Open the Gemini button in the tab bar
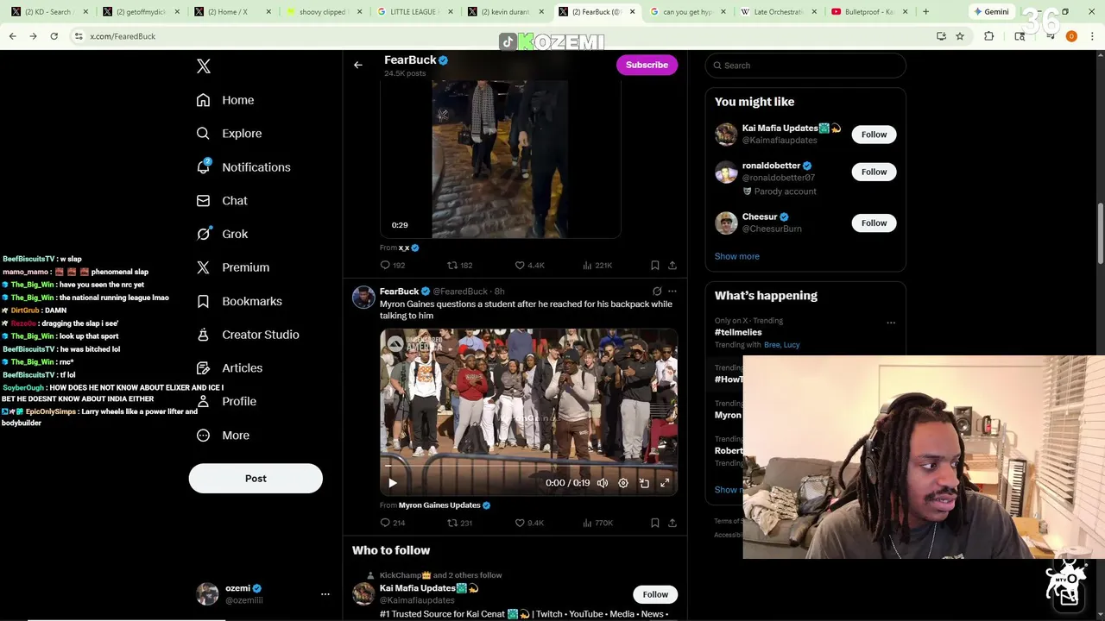 pos(991,12)
